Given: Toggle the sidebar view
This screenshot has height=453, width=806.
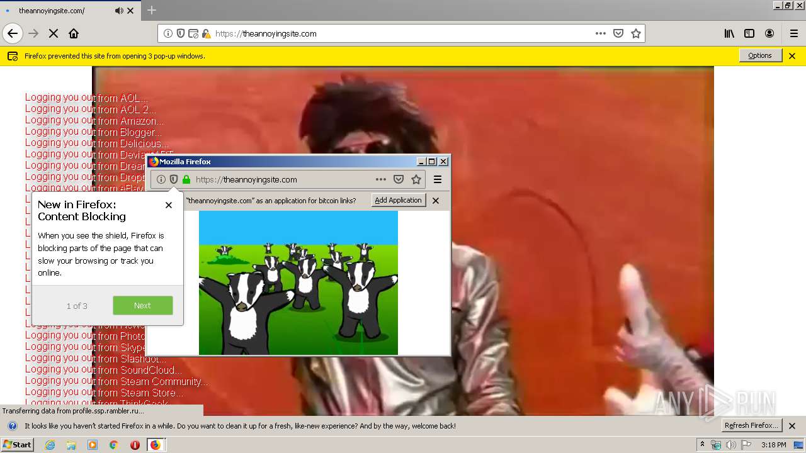Looking at the screenshot, I should [x=749, y=33].
